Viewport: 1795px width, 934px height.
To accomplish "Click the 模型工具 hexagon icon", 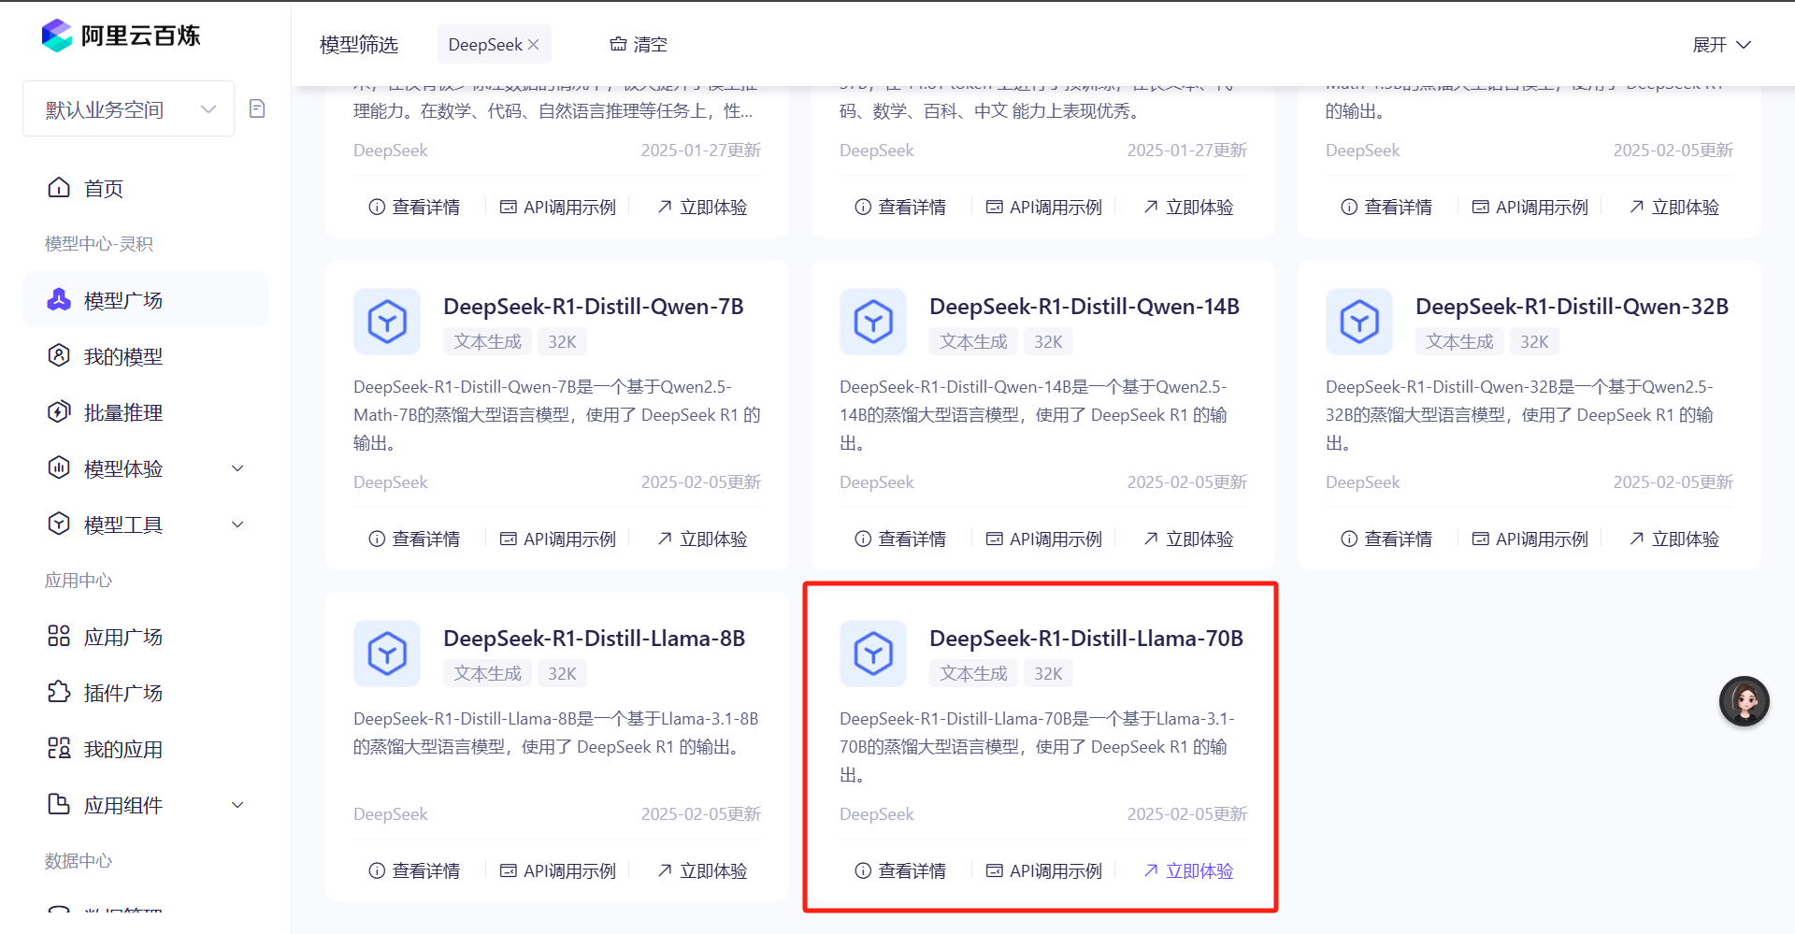I will coord(59,524).
